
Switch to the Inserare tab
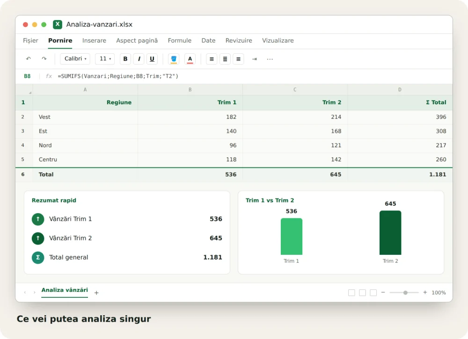[x=95, y=41]
